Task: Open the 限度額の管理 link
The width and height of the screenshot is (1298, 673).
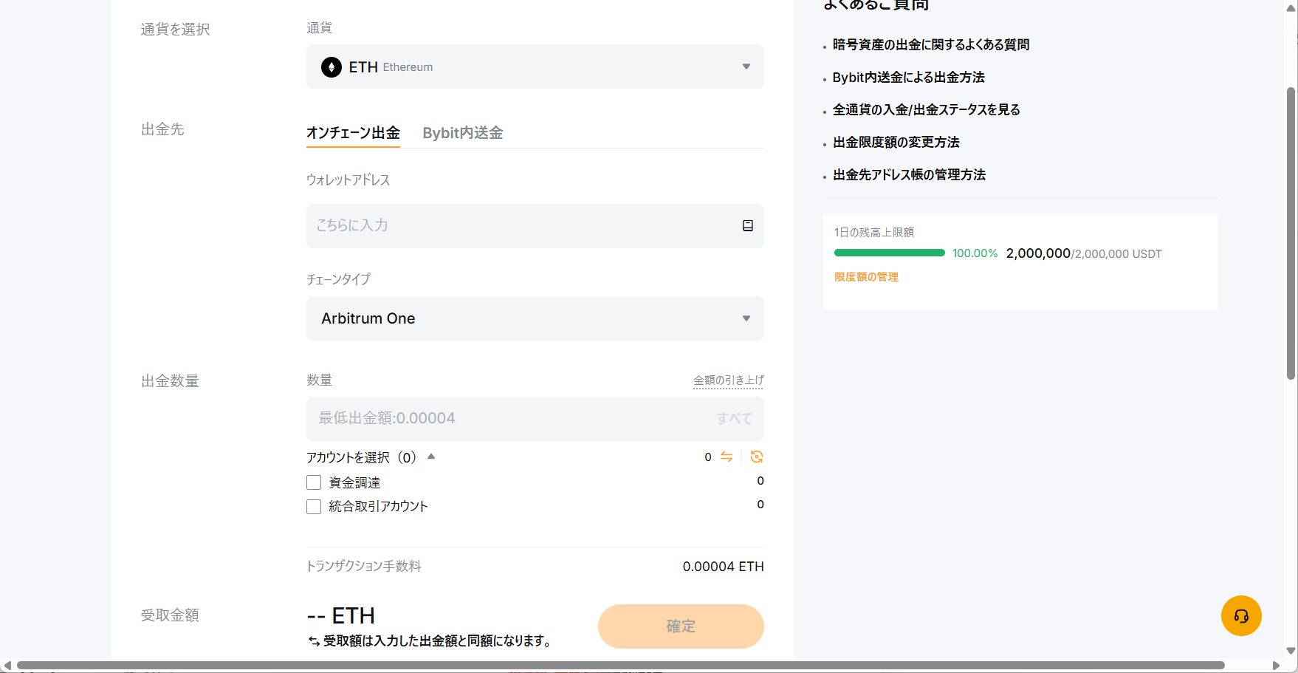Action: click(x=866, y=277)
